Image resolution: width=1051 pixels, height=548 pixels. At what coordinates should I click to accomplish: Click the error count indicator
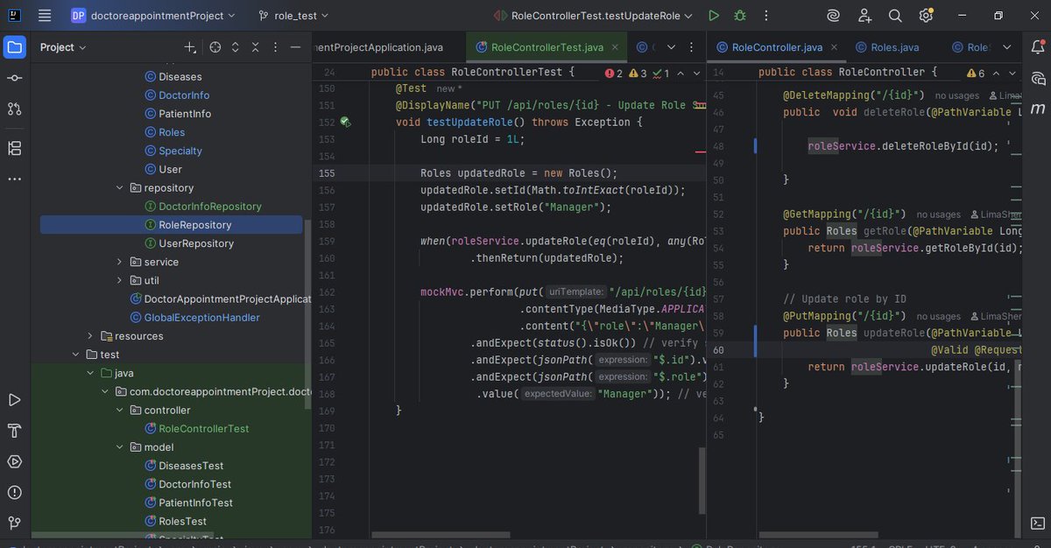[613, 74]
